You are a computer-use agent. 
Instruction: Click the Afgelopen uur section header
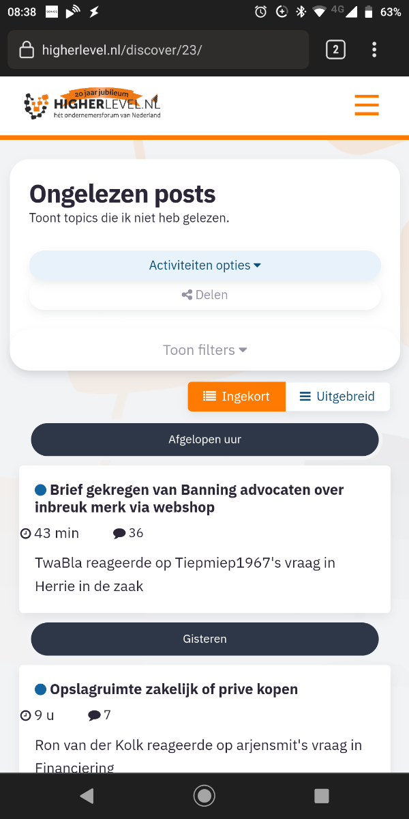click(204, 440)
